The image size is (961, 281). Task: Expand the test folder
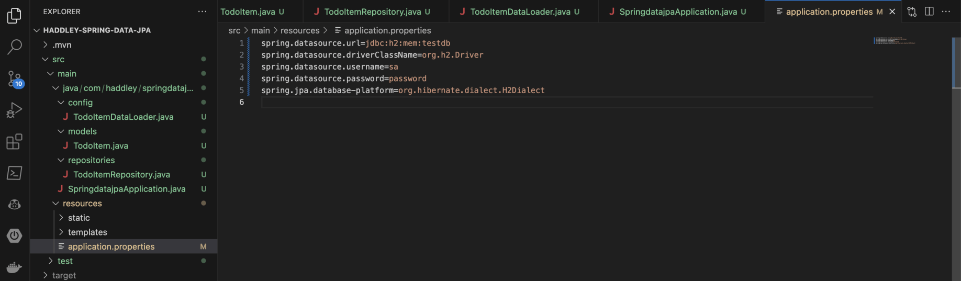124,261
